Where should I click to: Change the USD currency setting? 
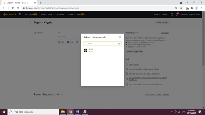coord(198,14)
